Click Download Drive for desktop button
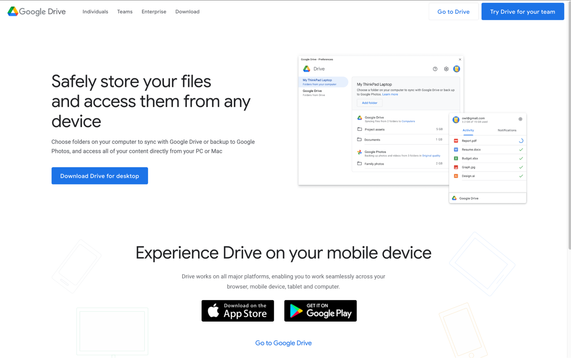 click(x=100, y=176)
